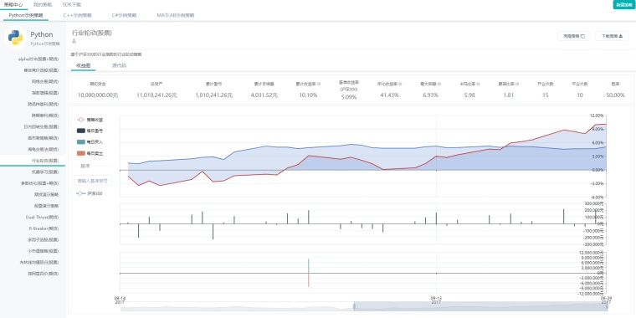This screenshot has width=636, height=318.
Task: Open 网格交易(期货) strategy
Action: tap(45, 81)
